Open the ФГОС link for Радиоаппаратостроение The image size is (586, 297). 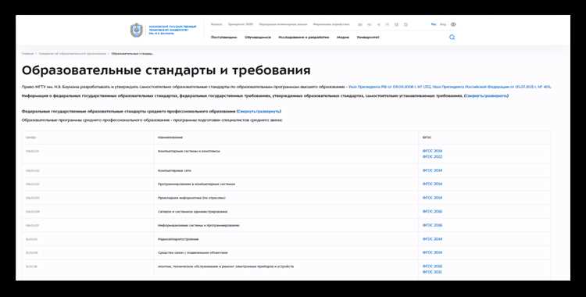pyautogui.click(x=432, y=239)
